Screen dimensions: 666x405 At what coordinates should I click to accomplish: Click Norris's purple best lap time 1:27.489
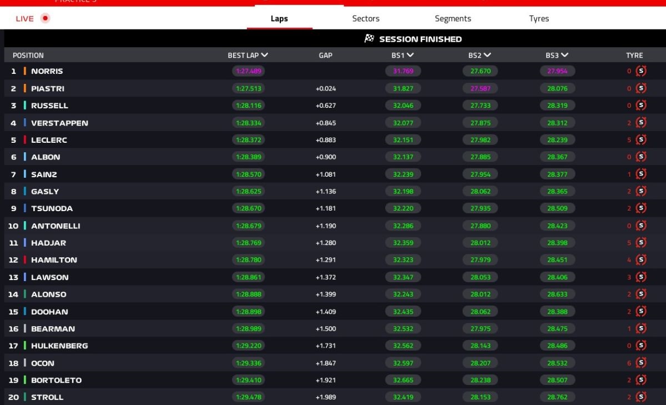(249, 71)
